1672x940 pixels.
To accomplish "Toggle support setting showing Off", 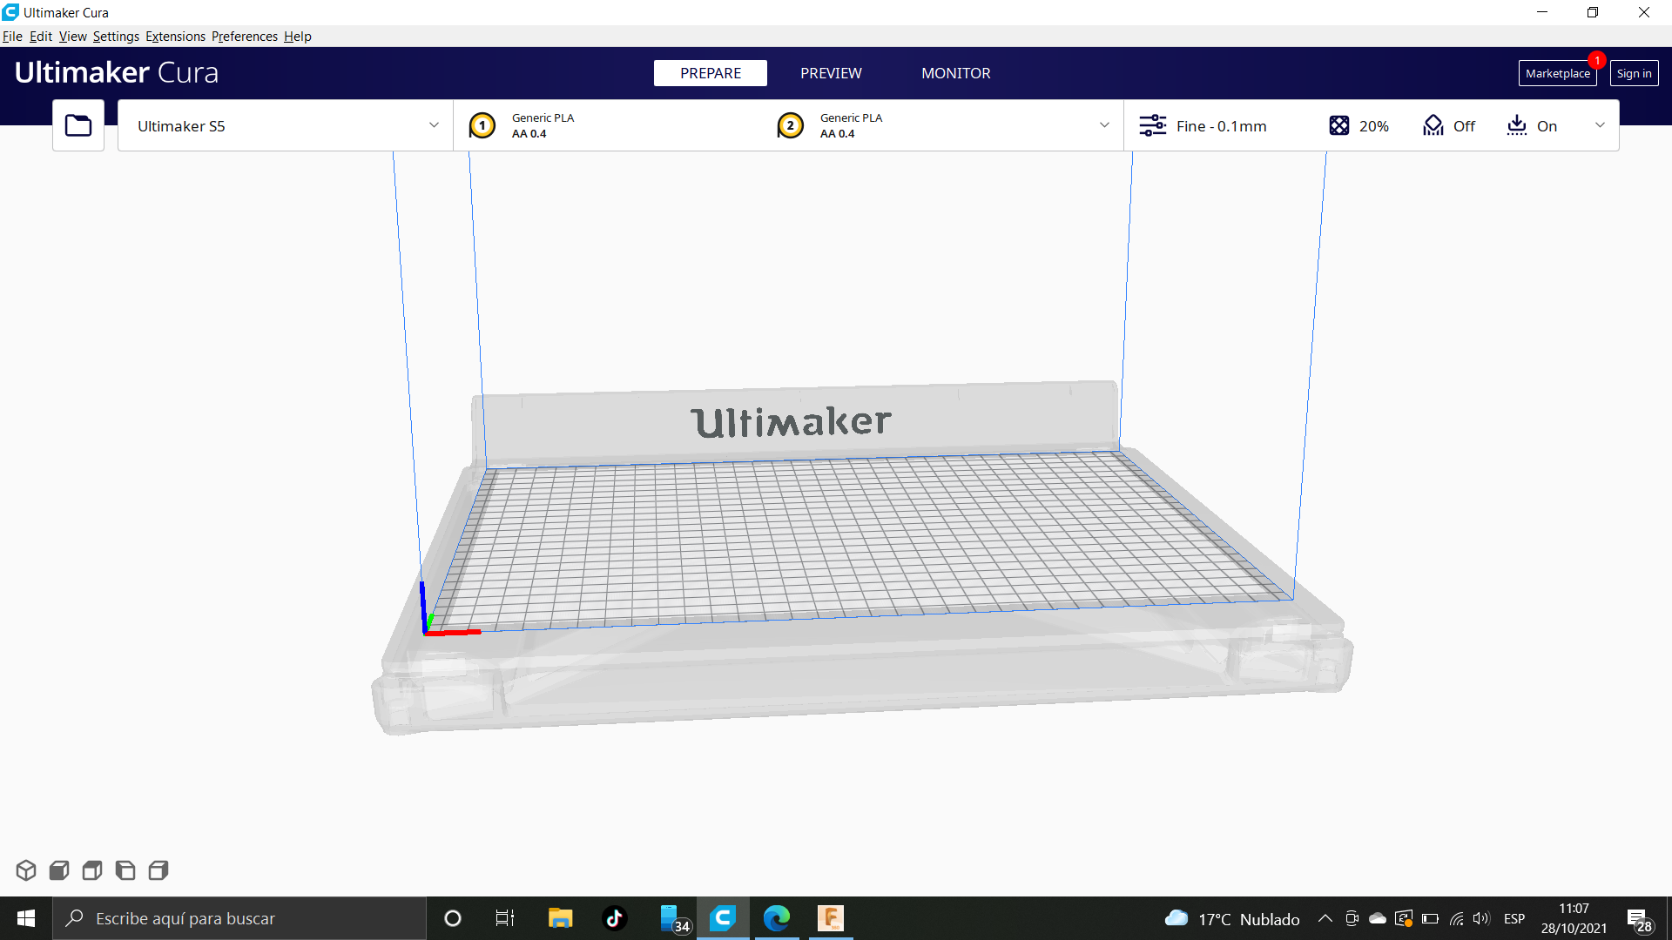I will tap(1449, 126).
